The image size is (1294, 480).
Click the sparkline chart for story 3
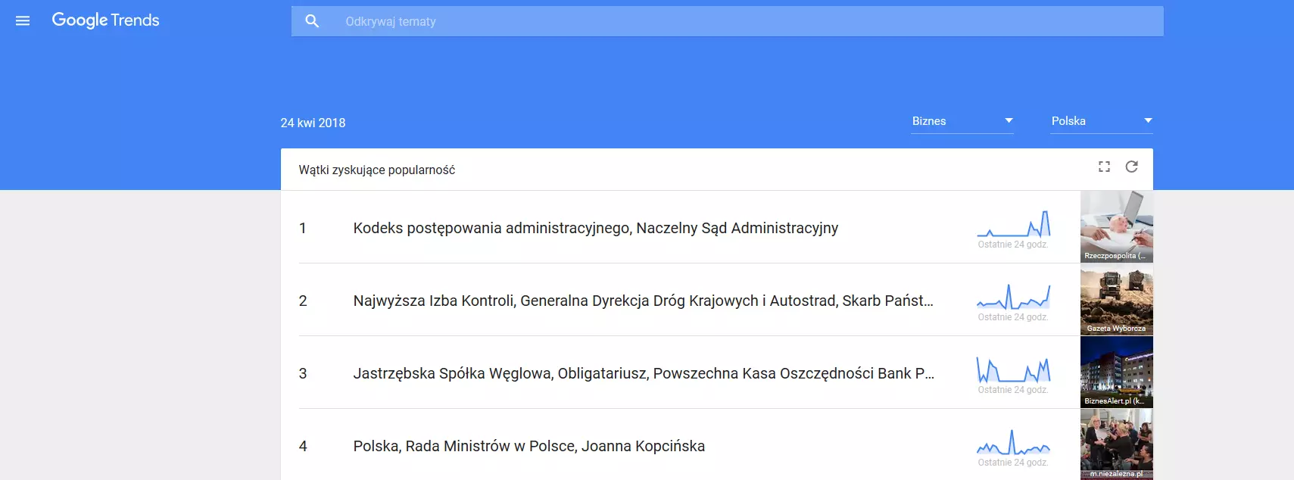1013,369
